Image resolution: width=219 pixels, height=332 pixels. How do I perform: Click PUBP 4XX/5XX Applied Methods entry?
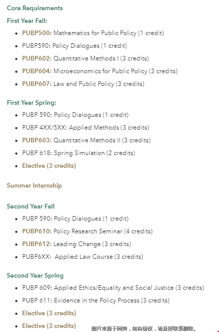pyautogui.click(x=86, y=128)
